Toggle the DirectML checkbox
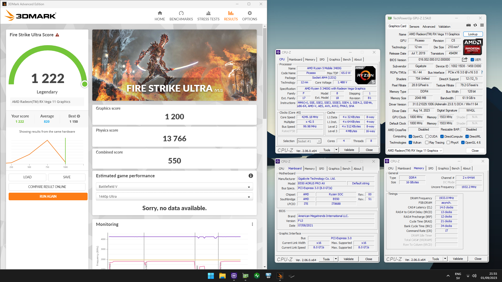502x282 pixels. click(x=467, y=137)
